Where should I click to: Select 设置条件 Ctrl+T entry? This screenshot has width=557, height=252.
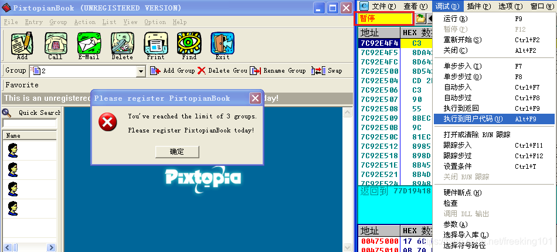coord(494,166)
